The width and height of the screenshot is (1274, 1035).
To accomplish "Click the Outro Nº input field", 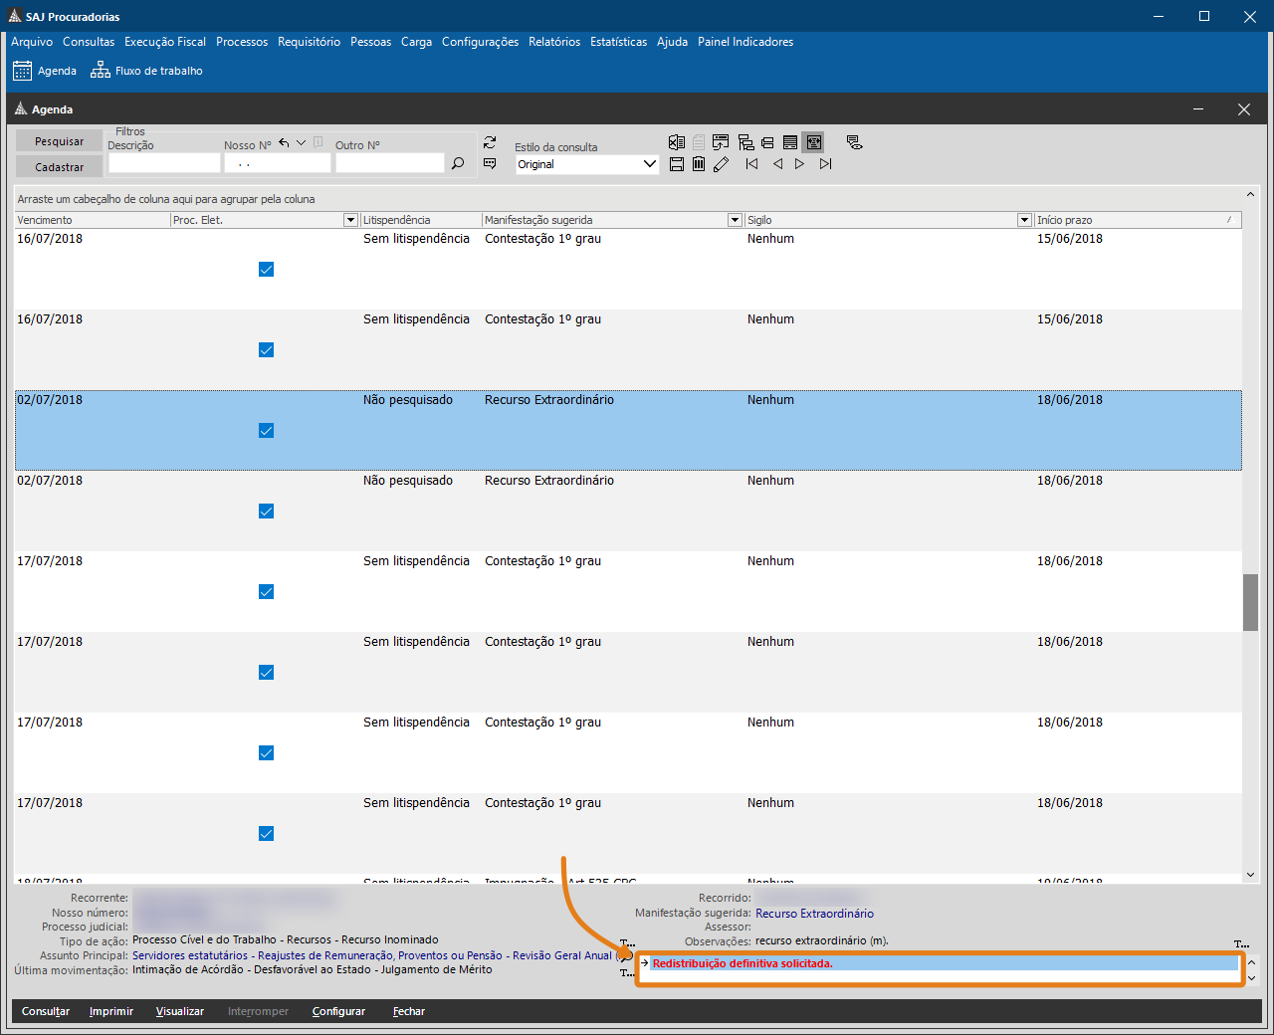I will [x=389, y=163].
